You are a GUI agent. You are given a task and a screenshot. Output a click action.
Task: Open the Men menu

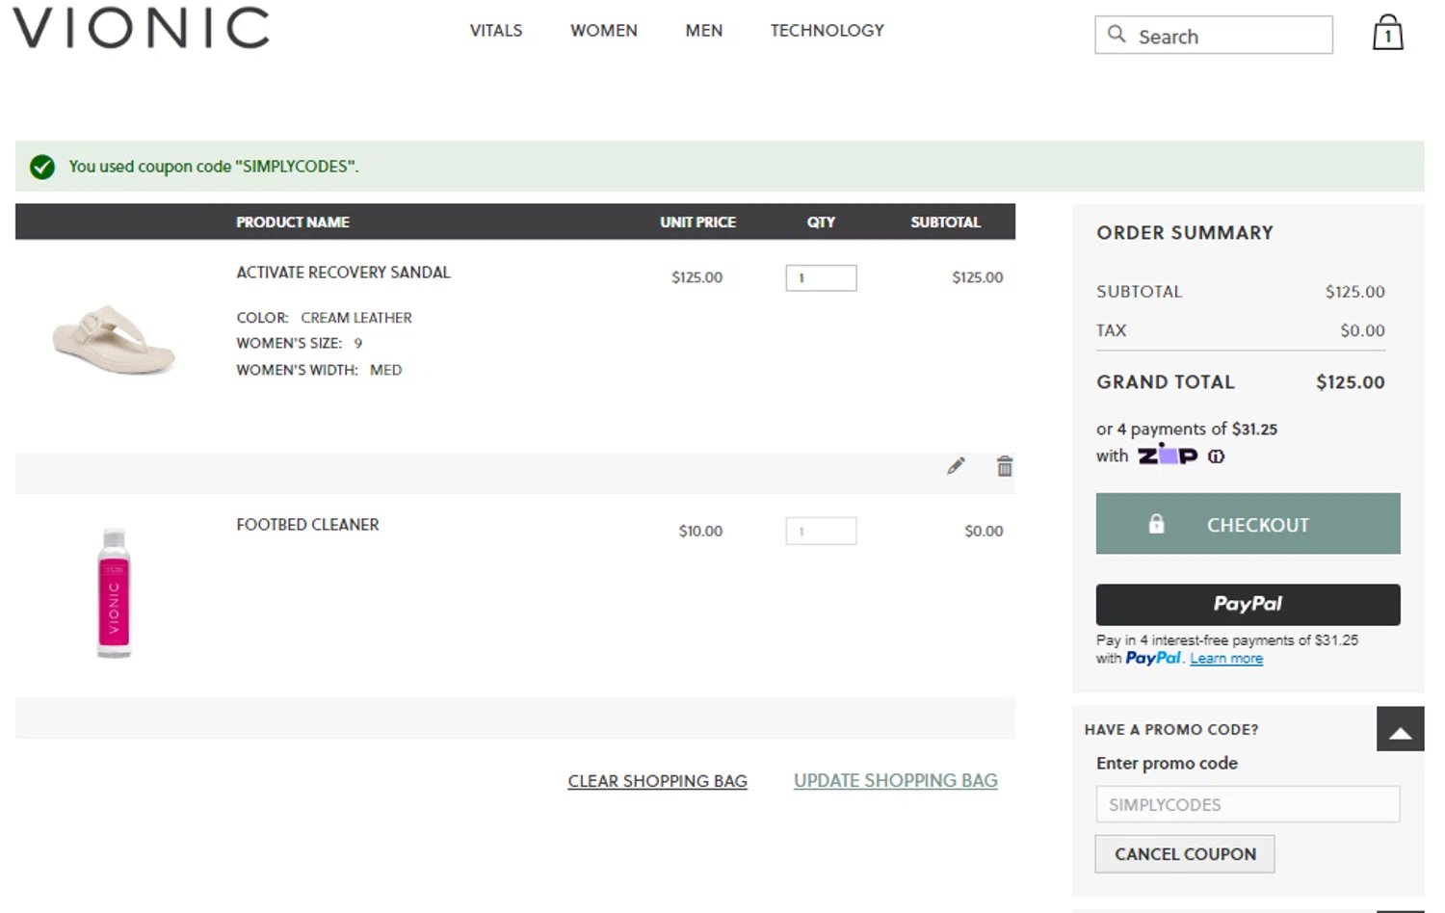click(x=704, y=31)
